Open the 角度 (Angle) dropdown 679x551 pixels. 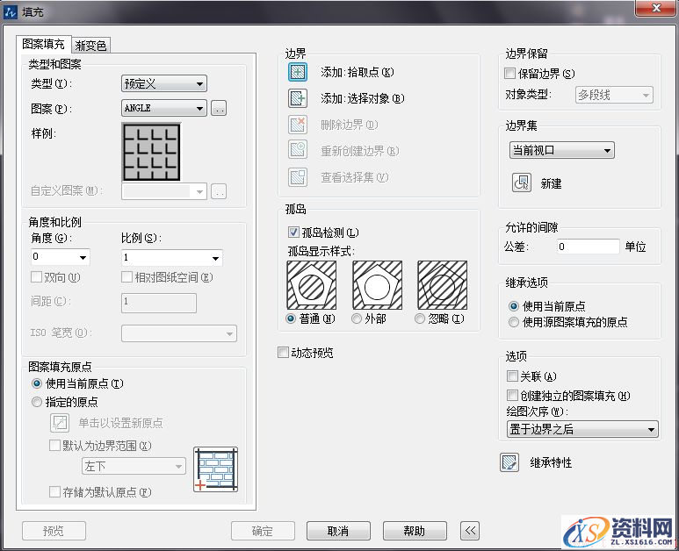tap(61, 257)
